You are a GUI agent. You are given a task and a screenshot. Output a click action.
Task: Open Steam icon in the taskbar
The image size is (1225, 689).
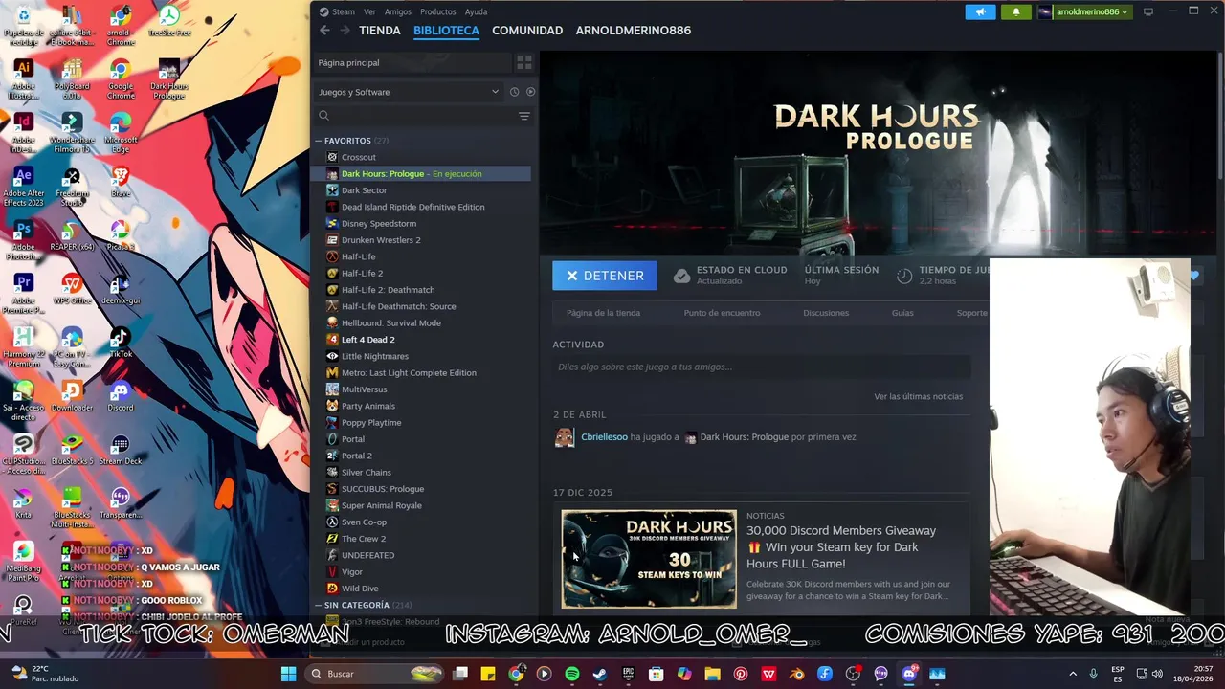(600, 674)
